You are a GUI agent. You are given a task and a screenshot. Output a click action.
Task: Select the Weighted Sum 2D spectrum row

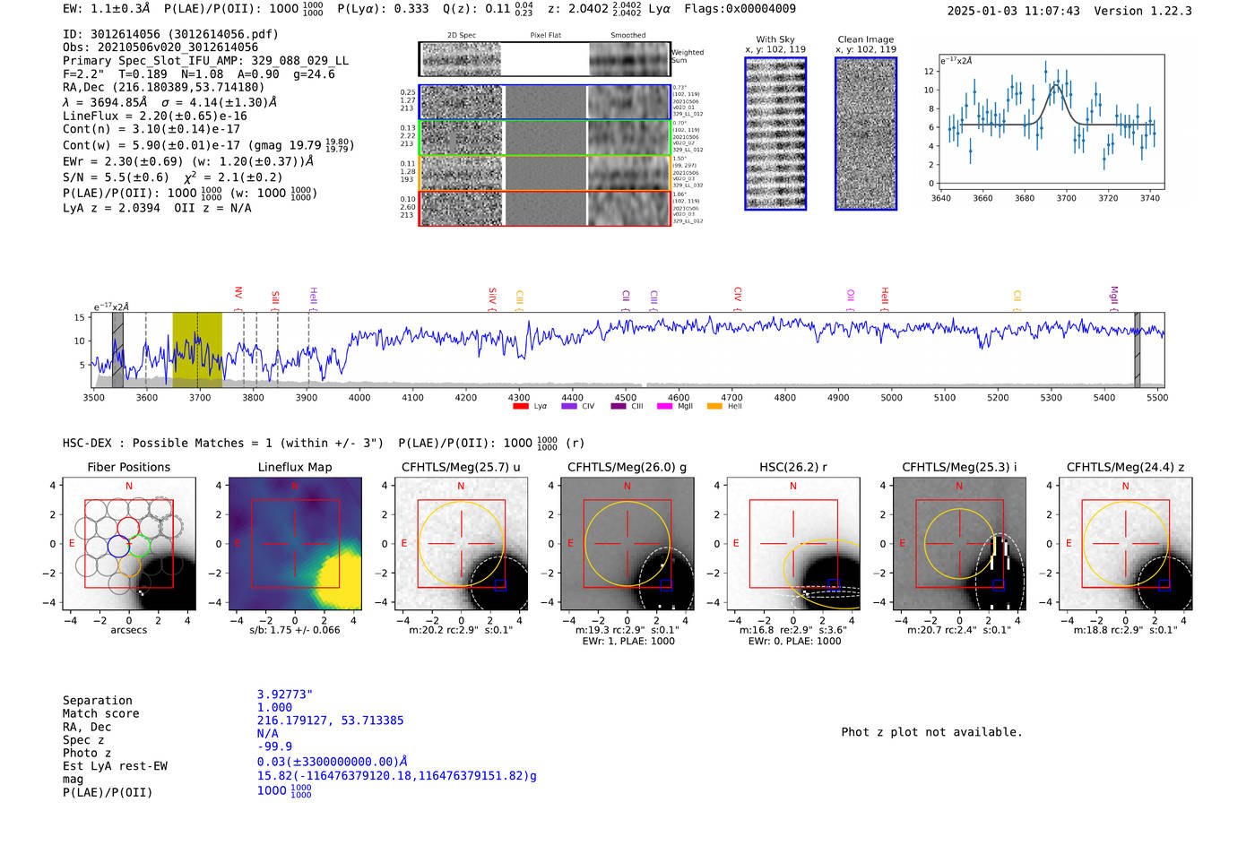tap(544, 59)
